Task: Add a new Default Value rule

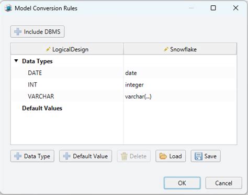Action: 85,156
